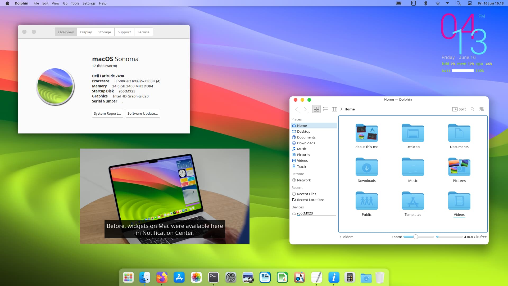The width and height of the screenshot is (508, 286).
Task: Open the Templates folder icon
Action: [x=413, y=201]
